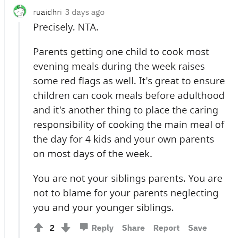Save this comment

click(x=197, y=228)
